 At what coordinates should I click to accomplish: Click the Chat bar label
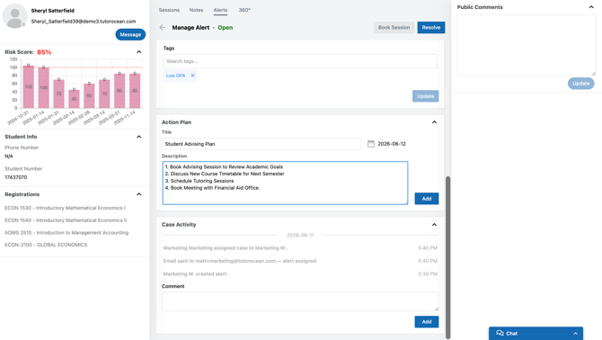pos(512,334)
